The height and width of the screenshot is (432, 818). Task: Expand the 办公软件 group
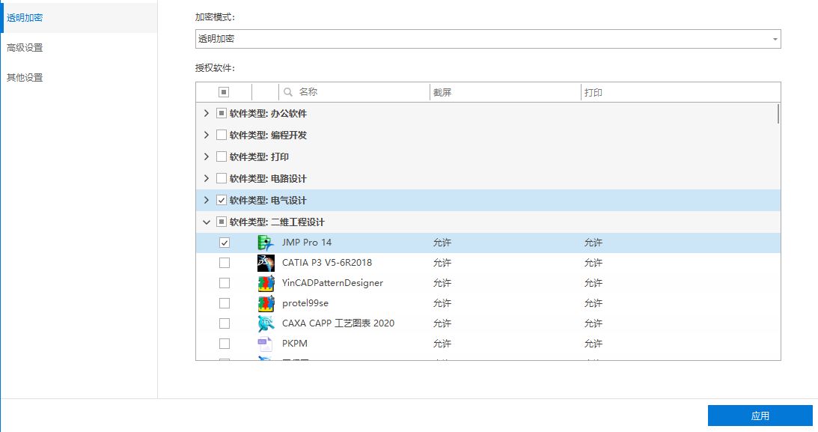tap(207, 113)
